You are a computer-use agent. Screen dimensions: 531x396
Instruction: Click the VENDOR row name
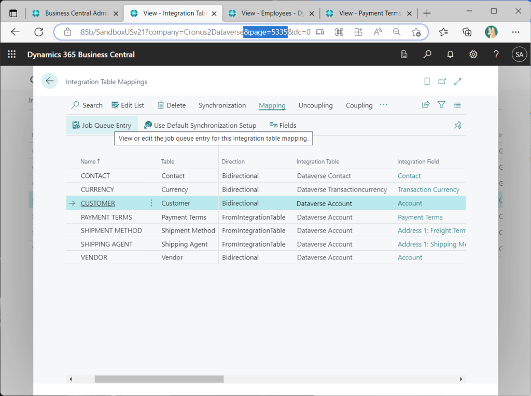click(94, 257)
